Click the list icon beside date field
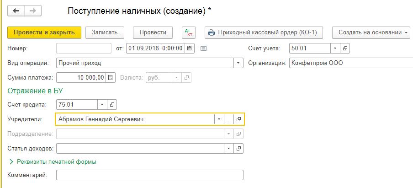 tap(204, 48)
